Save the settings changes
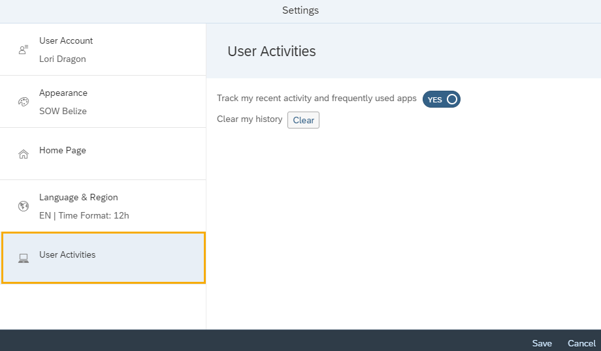601x351 pixels. 542,343
